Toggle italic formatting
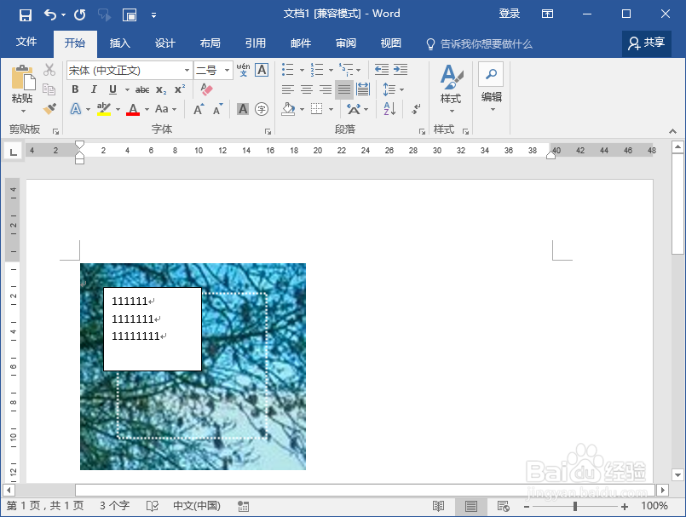686x517 pixels. 94,89
